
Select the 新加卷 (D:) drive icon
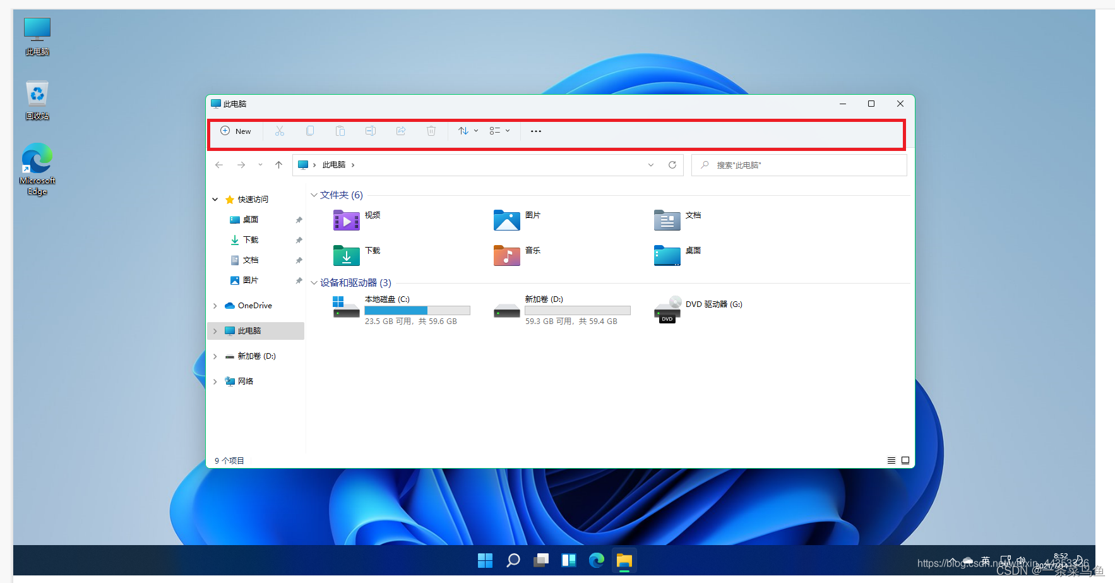coord(507,310)
